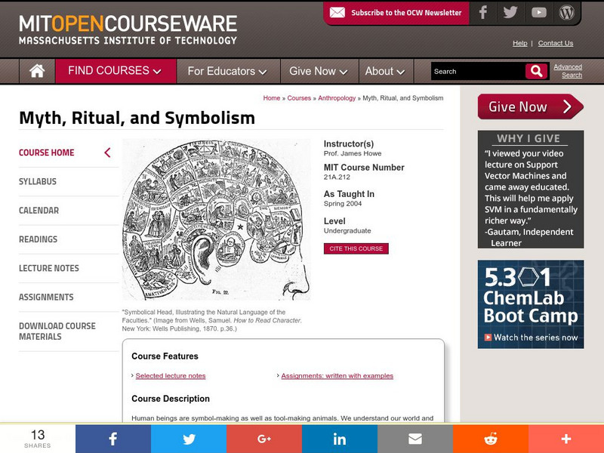Screen dimensions: 604x453
Task: Share on Google Plus in bottom bar
Action: click(263, 439)
